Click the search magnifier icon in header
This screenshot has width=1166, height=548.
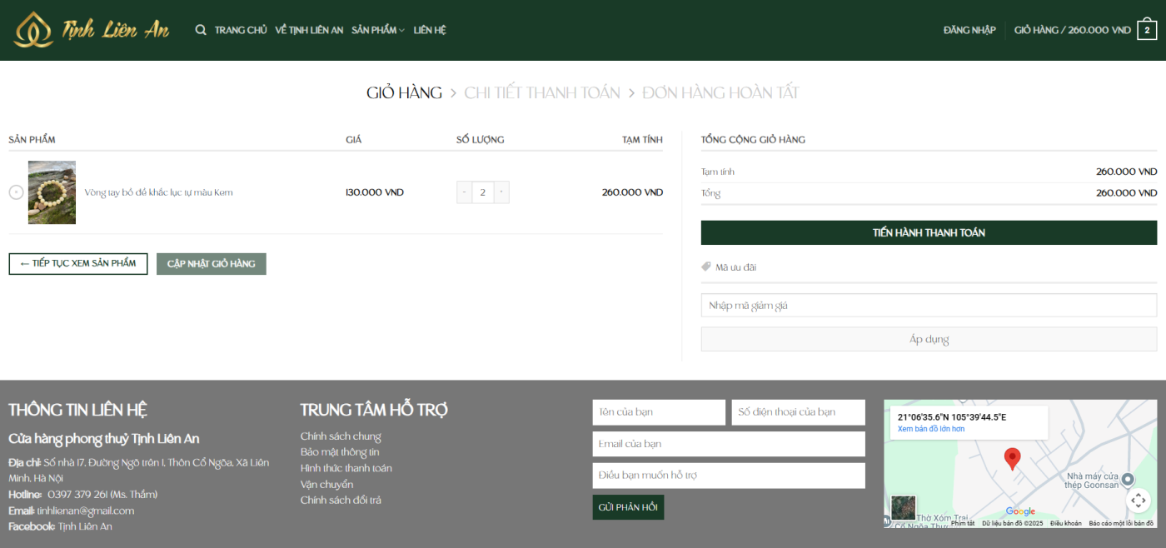pos(201,30)
